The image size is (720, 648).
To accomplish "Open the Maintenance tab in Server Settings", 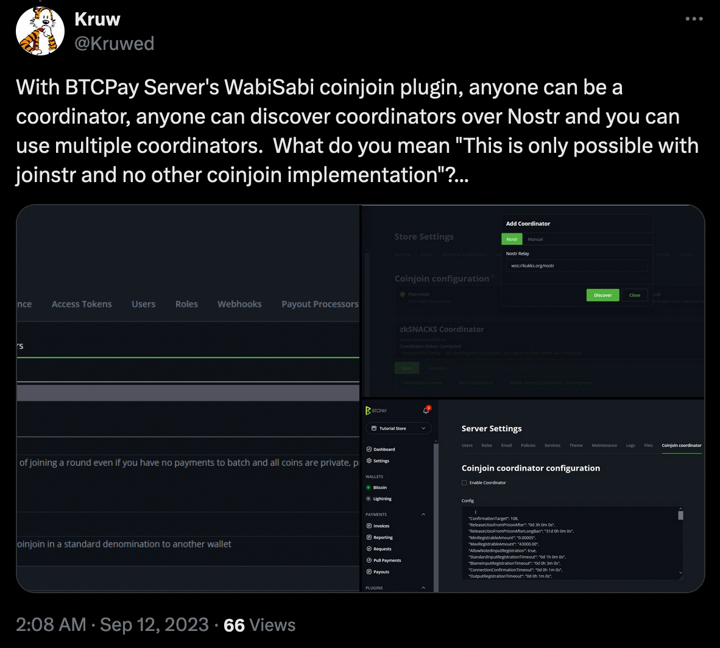I will 604,445.
